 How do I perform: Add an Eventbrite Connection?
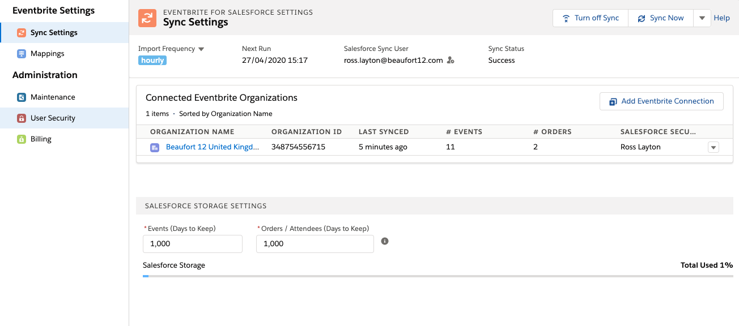click(661, 101)
